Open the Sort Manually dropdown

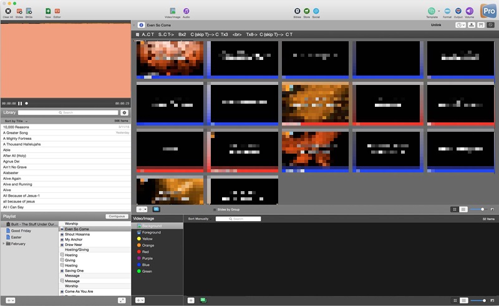pos(200,219)
